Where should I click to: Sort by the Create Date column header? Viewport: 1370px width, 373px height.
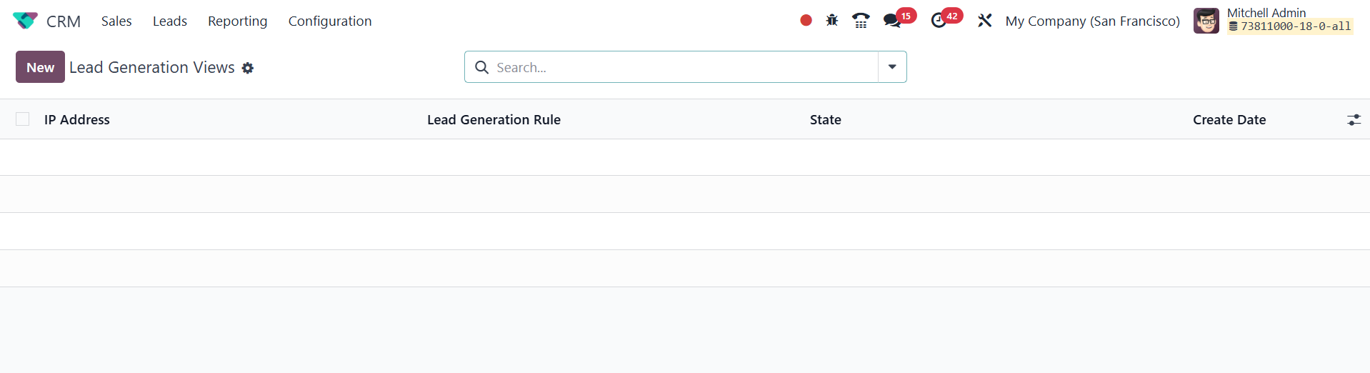click(1229, 120)
